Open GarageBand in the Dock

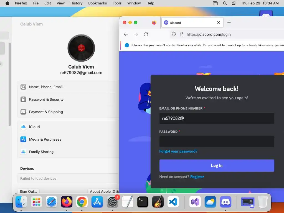pyautogui.click(x=158, y=202)
